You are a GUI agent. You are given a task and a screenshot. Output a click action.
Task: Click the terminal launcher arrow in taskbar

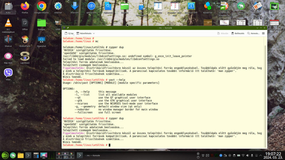(x=28, y=155)
